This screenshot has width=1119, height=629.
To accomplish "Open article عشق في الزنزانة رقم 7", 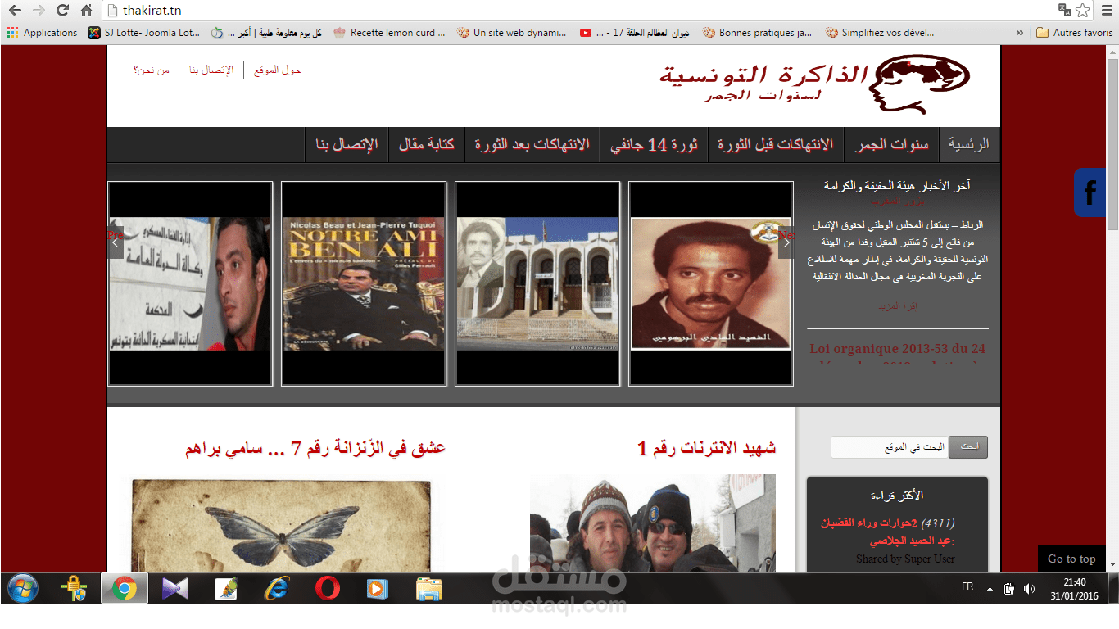I will (315, 448).
